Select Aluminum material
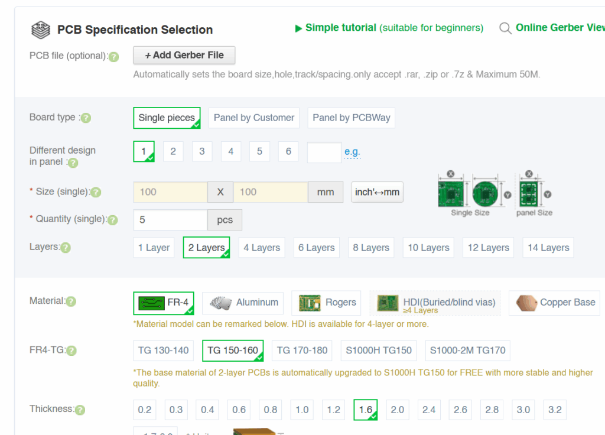 (243, 303)
